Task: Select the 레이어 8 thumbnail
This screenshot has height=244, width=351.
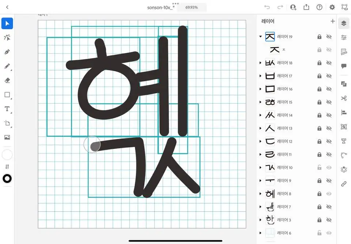Action: (270, 194)
